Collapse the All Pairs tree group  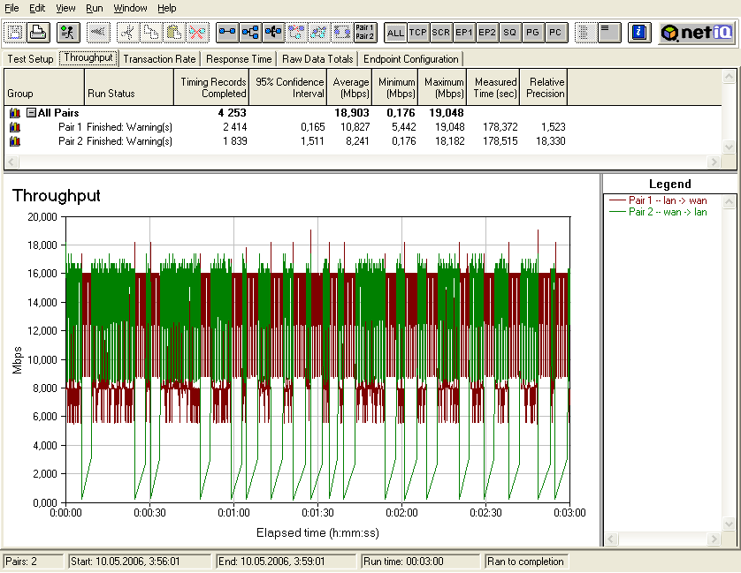31,113
